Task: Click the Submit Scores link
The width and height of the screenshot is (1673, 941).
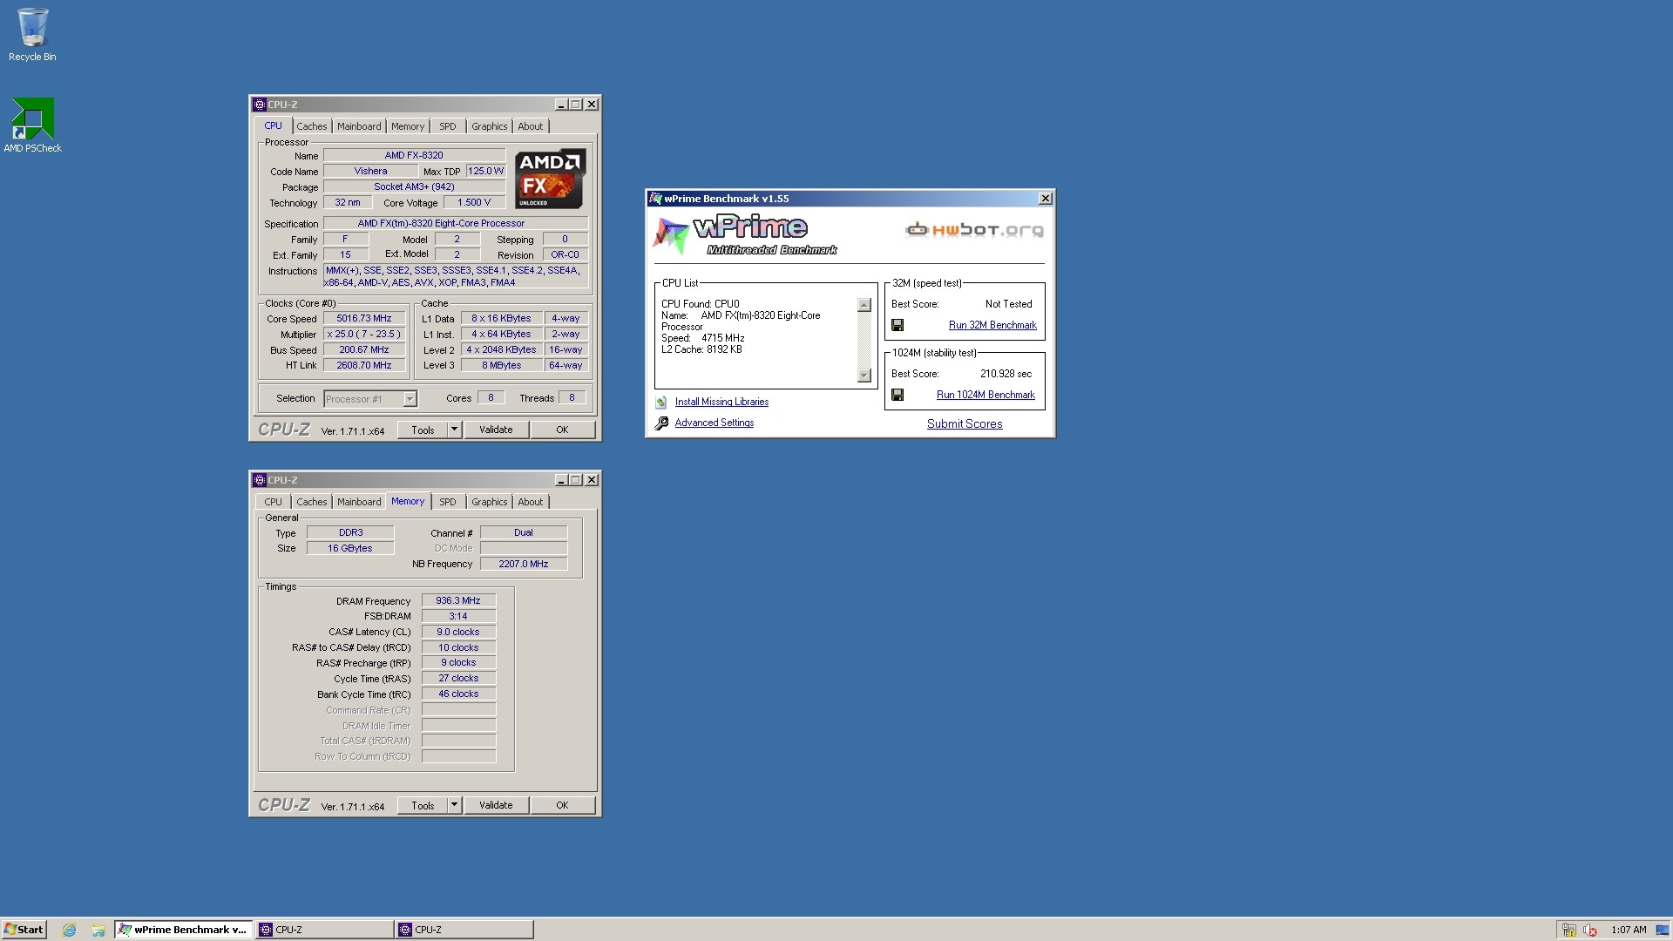Action: [965, 423]
